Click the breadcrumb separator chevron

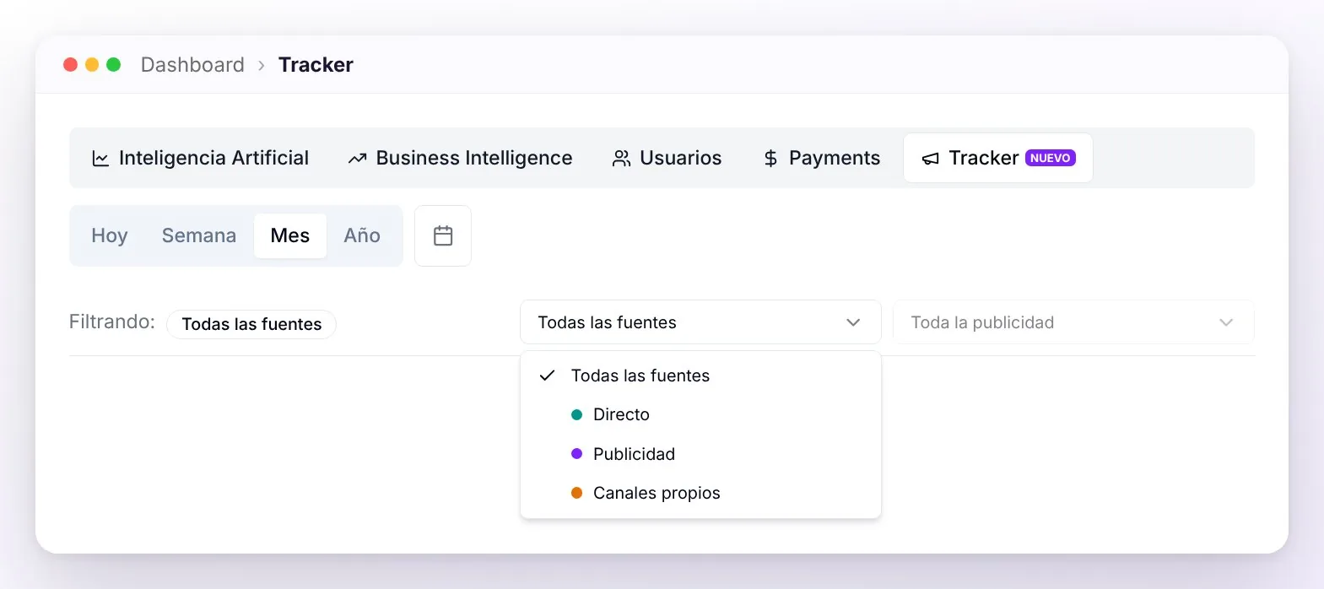(262, 65)
